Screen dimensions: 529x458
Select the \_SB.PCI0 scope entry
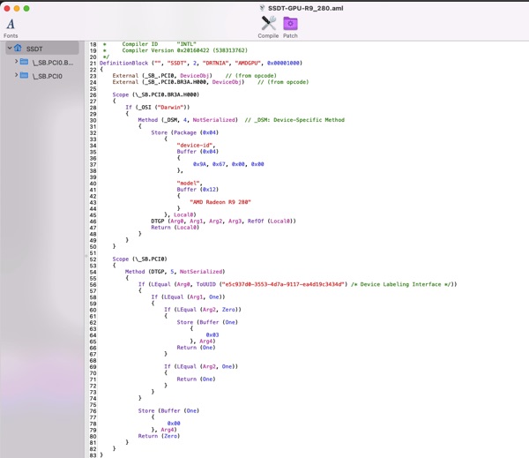[47, 76]
